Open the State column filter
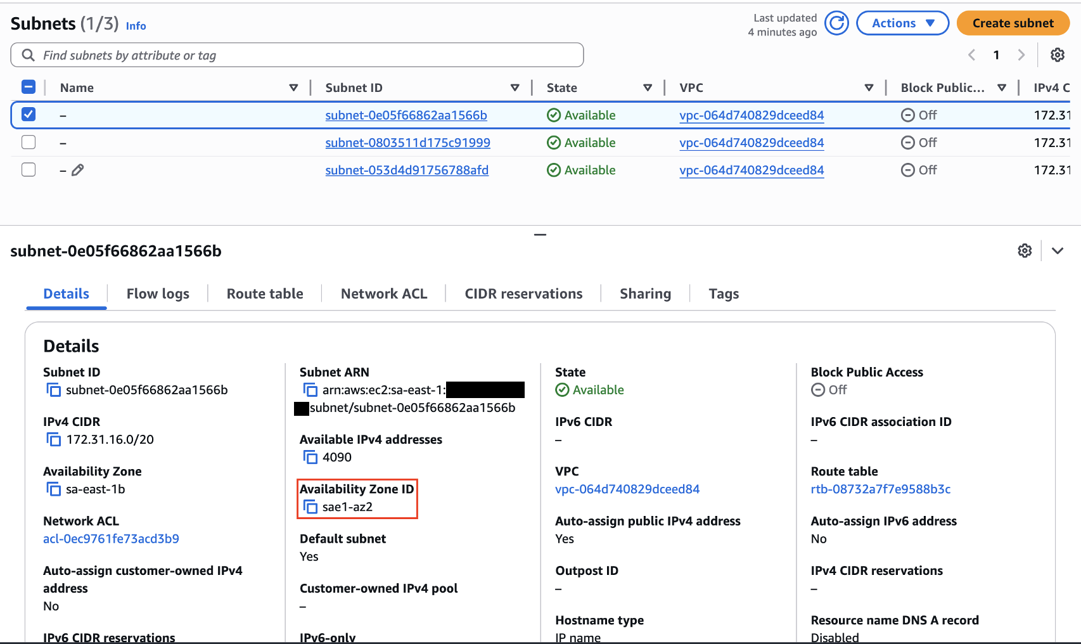The height and width of the screenshot is (644, 1081). (648, 87)
